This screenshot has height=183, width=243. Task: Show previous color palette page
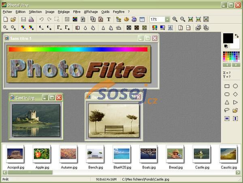tap(227, 65)
